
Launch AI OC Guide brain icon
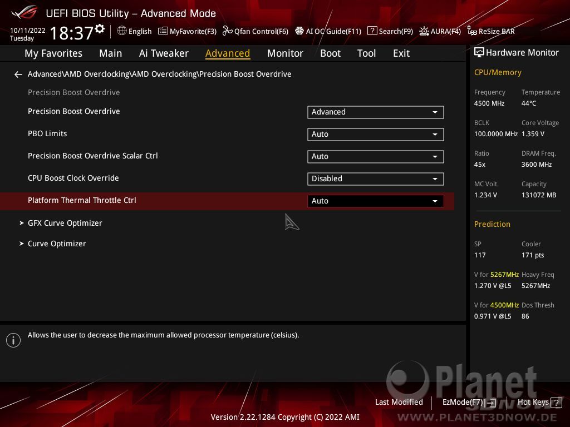[x=299, y=31]
